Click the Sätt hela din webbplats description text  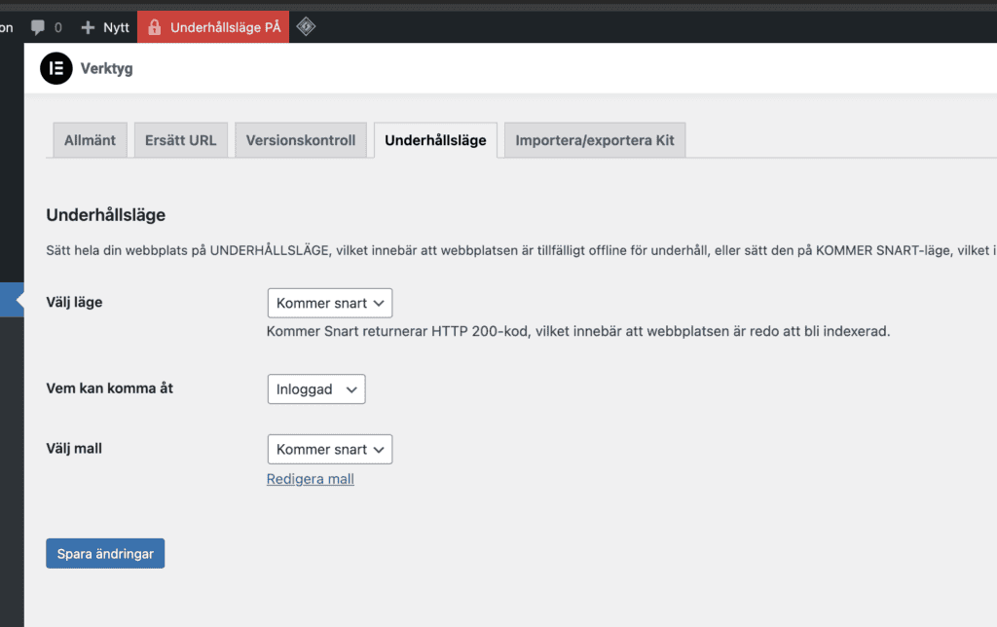(x=522, y=250)
